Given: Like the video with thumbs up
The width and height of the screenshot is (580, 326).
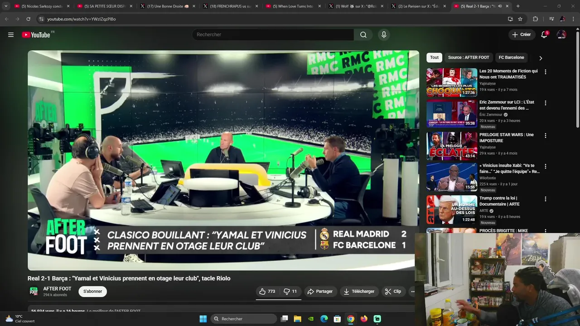Looking at the screenshot, I should click(267, 291).
